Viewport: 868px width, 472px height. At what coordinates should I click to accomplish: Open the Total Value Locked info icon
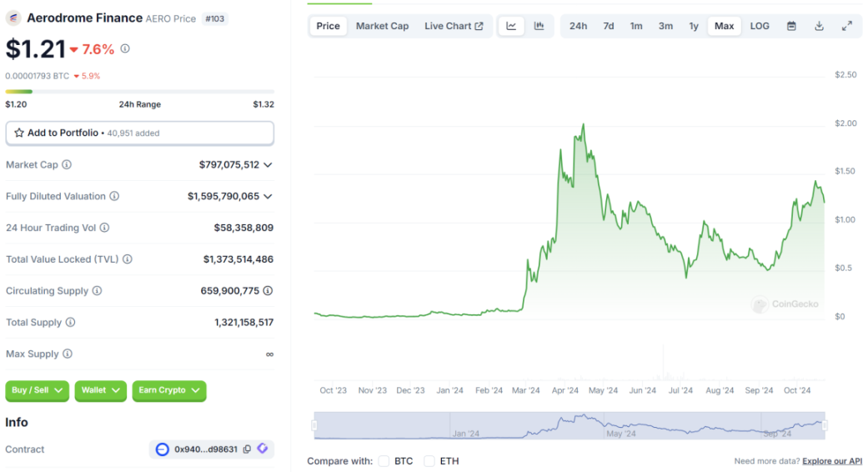click(x=128, y=259)
